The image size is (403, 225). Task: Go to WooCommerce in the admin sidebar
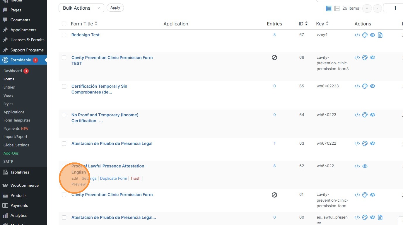[24, 185]
